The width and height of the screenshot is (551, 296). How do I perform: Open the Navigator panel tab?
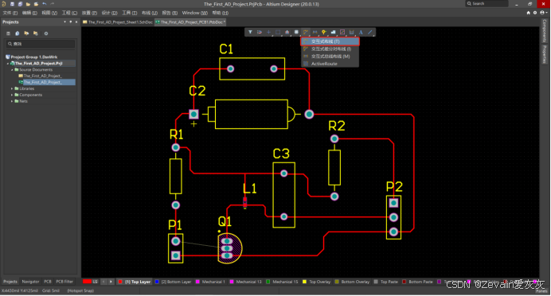point(30,282)
